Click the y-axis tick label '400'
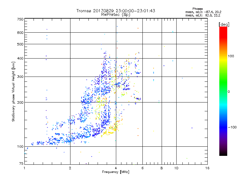The width and height of the screenshot is (244, 183). [x=20, y=58]
